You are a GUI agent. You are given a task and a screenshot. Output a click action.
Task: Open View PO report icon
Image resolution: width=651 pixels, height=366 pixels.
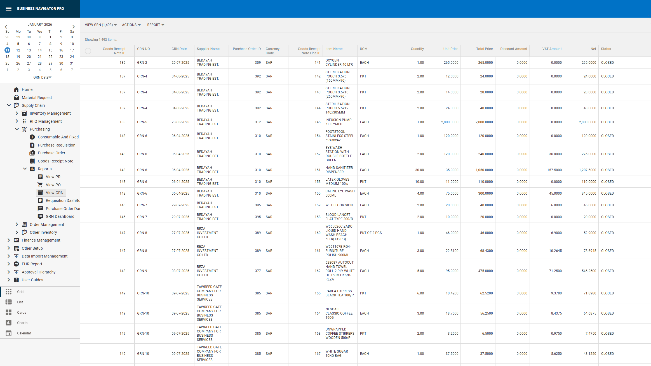click(x=40, y=185)
